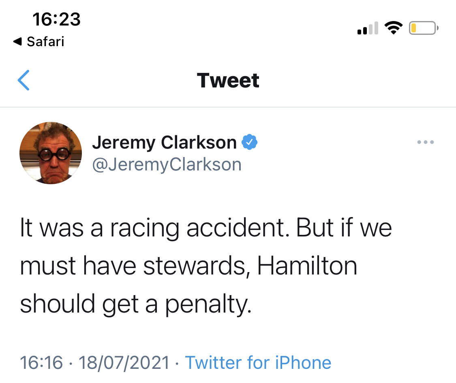
Task: Open the Twitter for iPhone source link
Action: click(258, 363)
